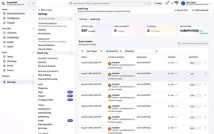Expand details of Activity#159237 event

pos(206,63)
